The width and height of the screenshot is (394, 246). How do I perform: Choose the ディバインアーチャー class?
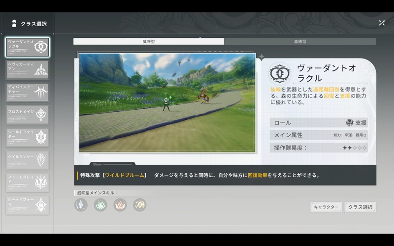coord(28,92)
